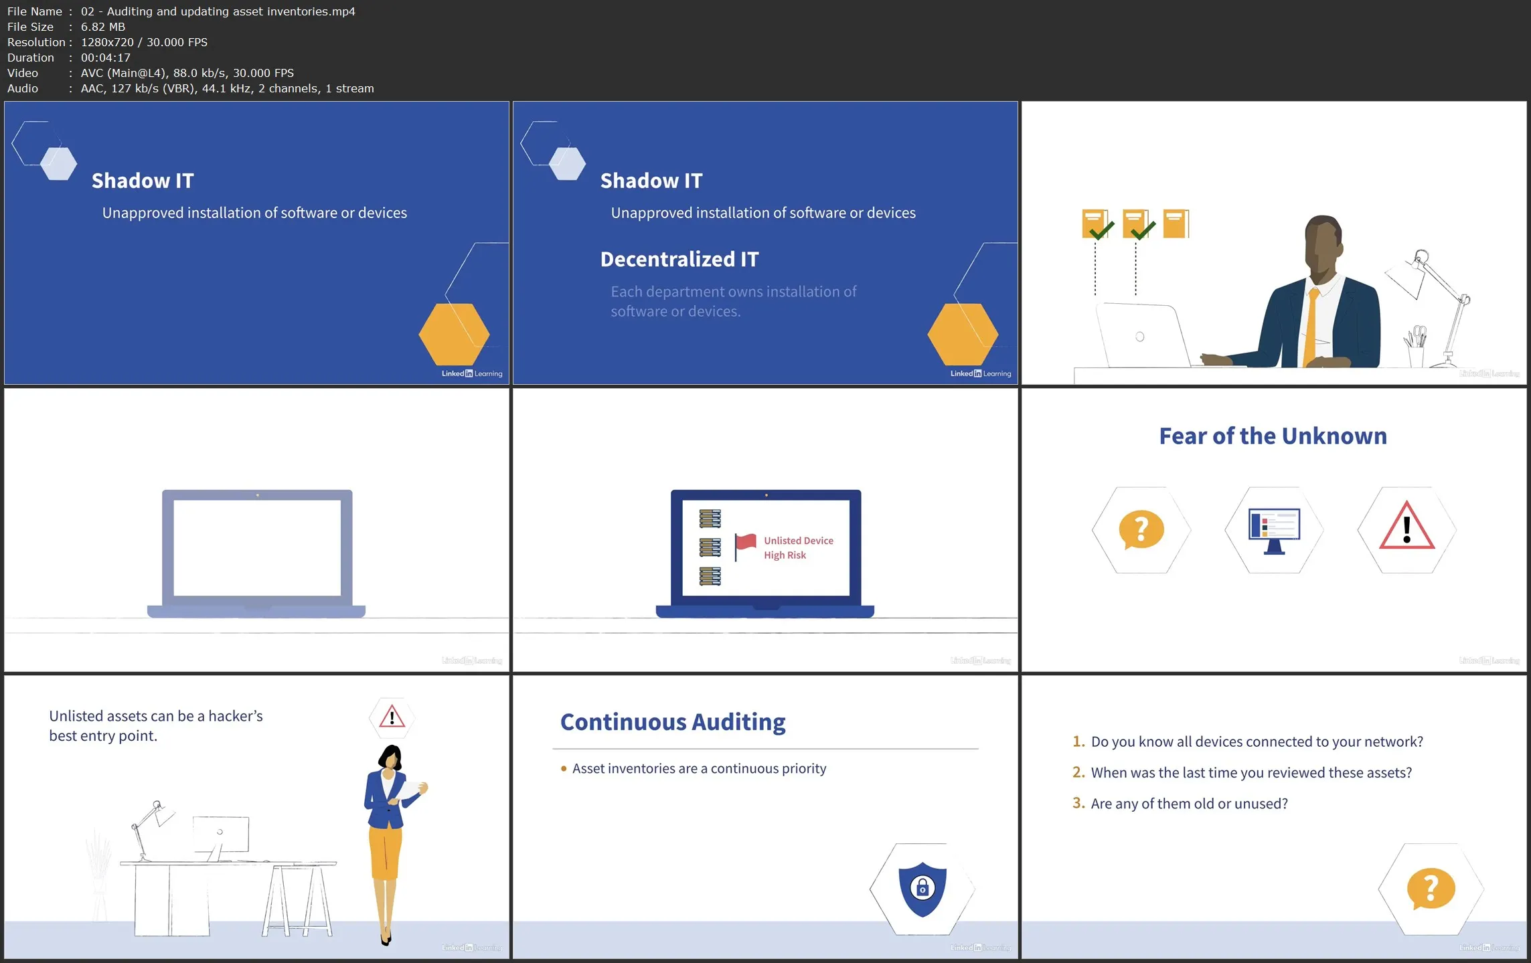Open the Decentralized IT slide thumbnail

(765, 243)
